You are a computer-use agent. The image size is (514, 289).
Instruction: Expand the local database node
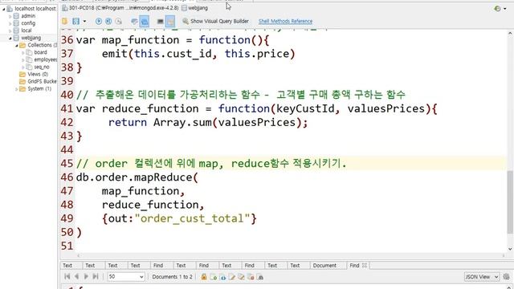tap(10, 31)
